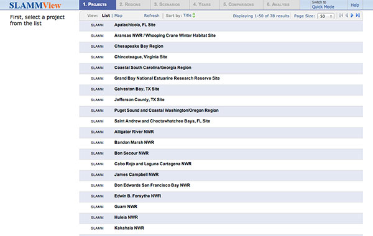The width and height of the screenshot is (373, 236).
Task: Choose Bandon Marsh NWR project
Action: tap(134, 142)
